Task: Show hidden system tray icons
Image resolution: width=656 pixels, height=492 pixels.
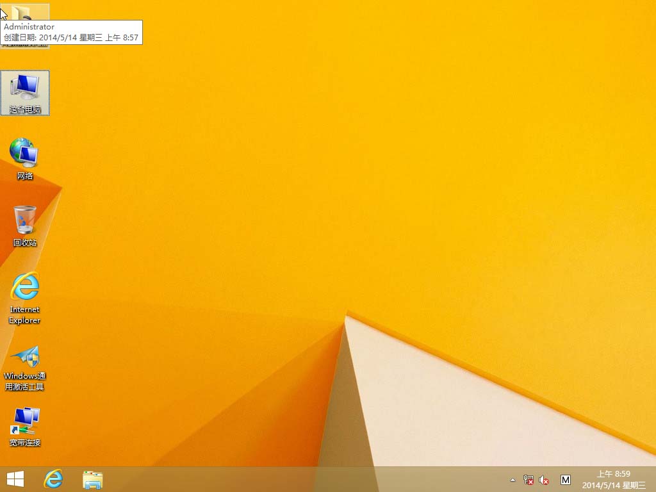Action: point(512,480)
